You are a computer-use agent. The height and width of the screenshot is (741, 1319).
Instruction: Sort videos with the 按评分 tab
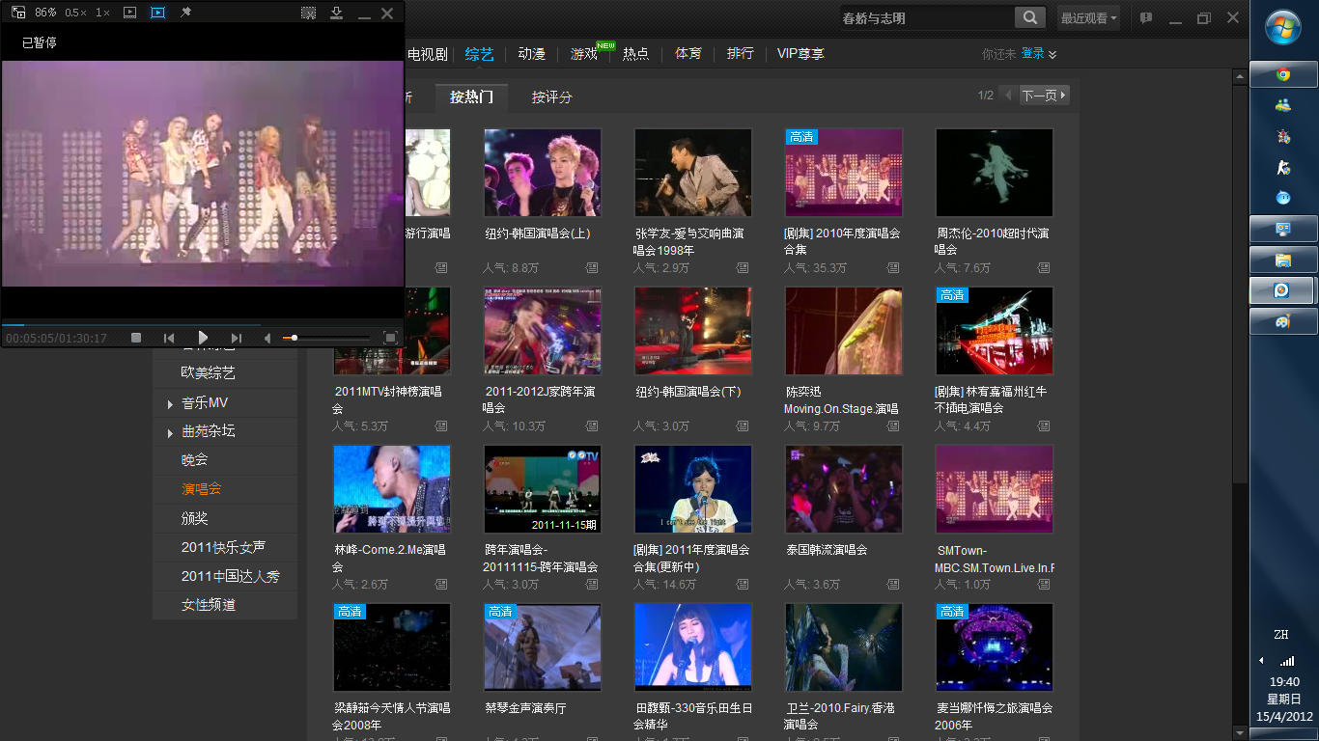551,96
